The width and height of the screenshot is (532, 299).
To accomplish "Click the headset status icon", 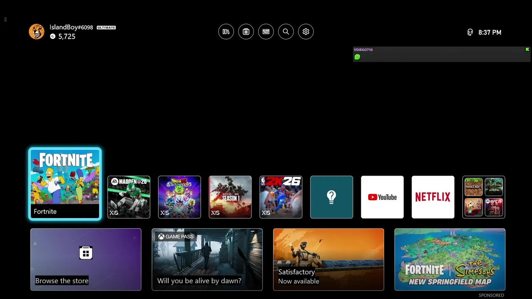I will click(470, 32).
